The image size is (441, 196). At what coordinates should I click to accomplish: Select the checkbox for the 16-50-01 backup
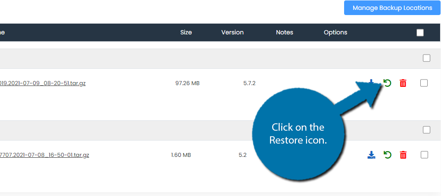pos(424,155)
